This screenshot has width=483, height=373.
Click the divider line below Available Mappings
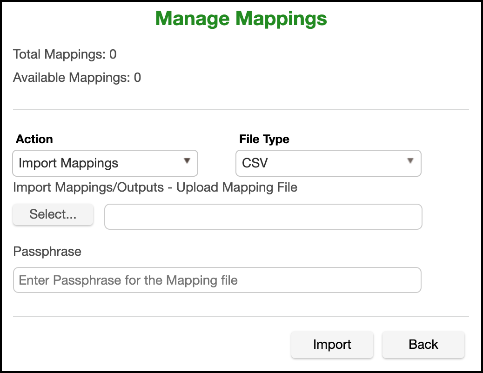coord(241,109)
